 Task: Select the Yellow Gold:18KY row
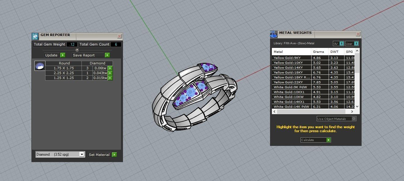314,72
